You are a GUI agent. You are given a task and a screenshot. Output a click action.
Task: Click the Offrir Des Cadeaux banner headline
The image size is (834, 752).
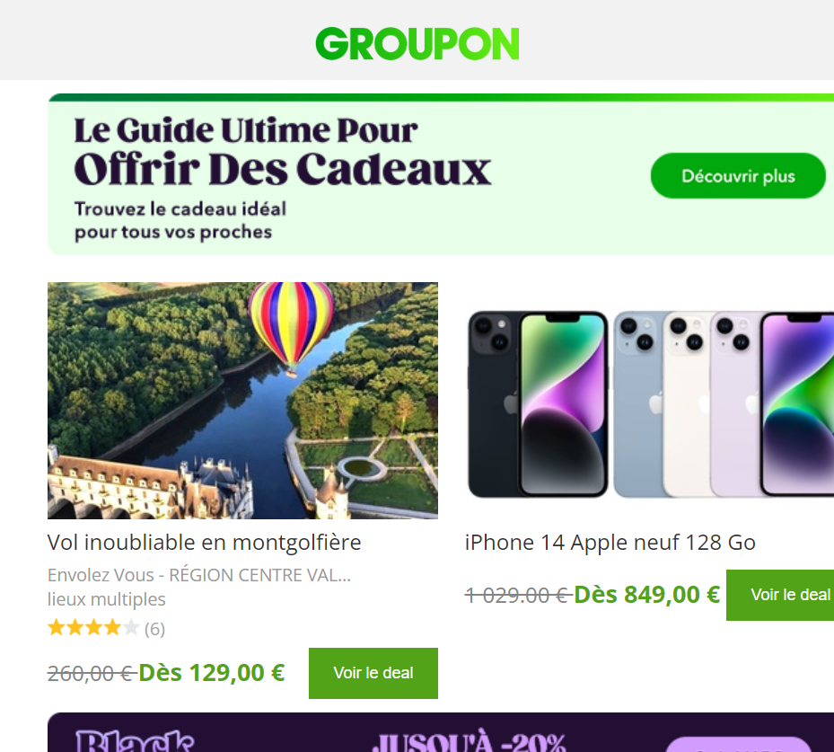tap(283, 169)
